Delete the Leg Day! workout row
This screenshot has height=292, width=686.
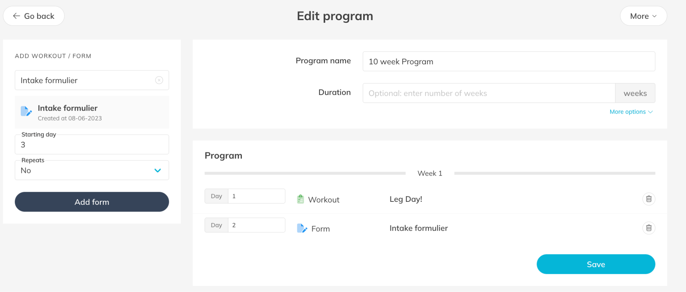(x=648, y=199)
